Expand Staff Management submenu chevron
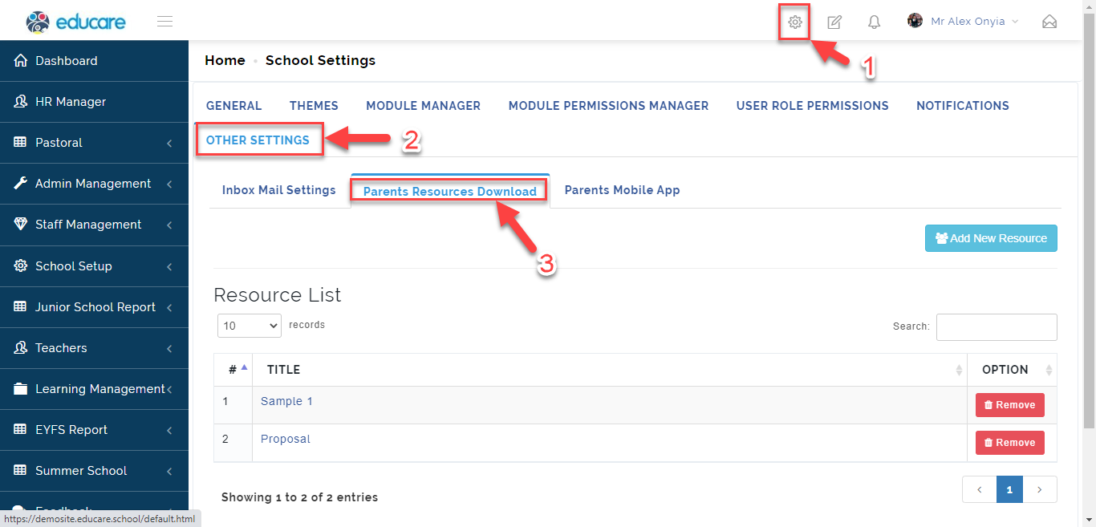Image resolution: width=1096 pixels, height=527 pixels. (169, 225)
